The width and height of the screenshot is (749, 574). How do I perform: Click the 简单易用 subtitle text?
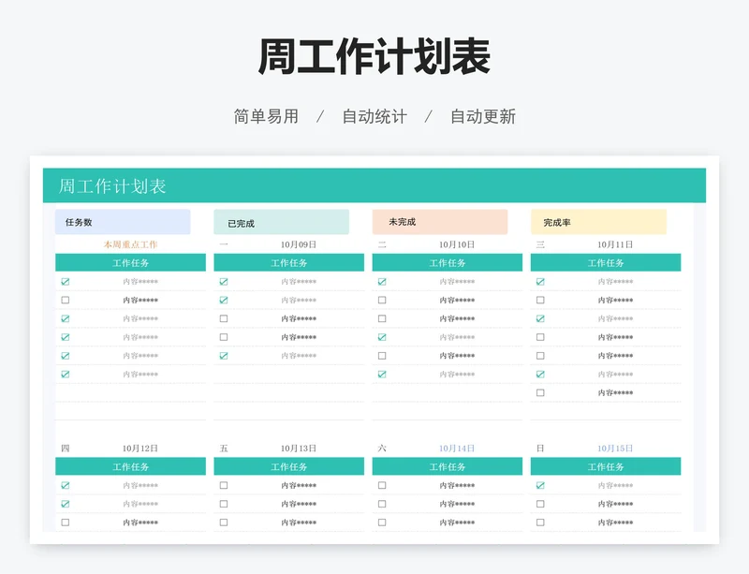coord(266,116)
